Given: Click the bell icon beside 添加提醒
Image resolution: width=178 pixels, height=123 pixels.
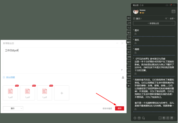Looking at the screenshot, I should pos(4,77).
